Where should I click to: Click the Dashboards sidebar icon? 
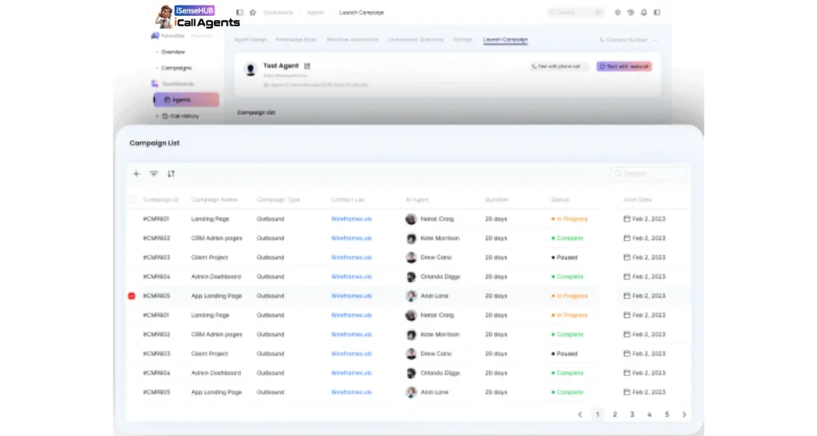(x=155, y=84)
